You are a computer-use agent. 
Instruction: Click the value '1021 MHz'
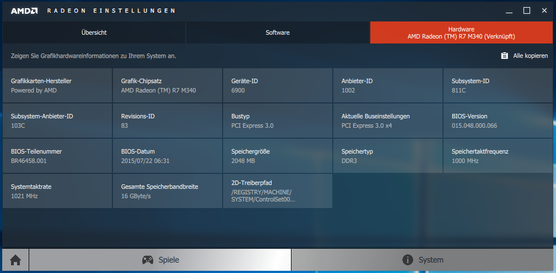(x=24, y=196)
